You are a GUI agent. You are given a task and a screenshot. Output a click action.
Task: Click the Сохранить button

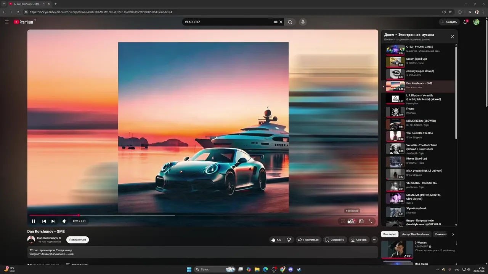335,240
